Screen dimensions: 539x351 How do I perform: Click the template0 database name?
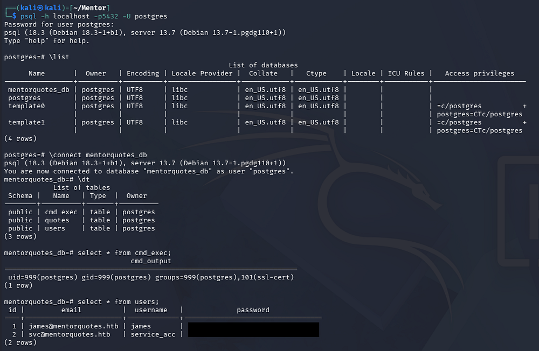pyautogui.click(x=26, y=106)
